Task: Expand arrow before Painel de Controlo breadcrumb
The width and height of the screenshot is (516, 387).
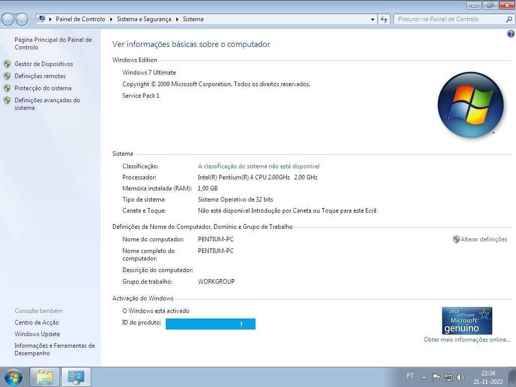Action: coord(50,20)
